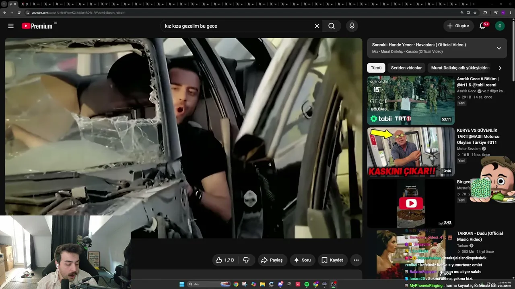Click Yeni badge under Motor Sevdam video
This screenshot has width=515, height=289.
click(x=461, y=161)
